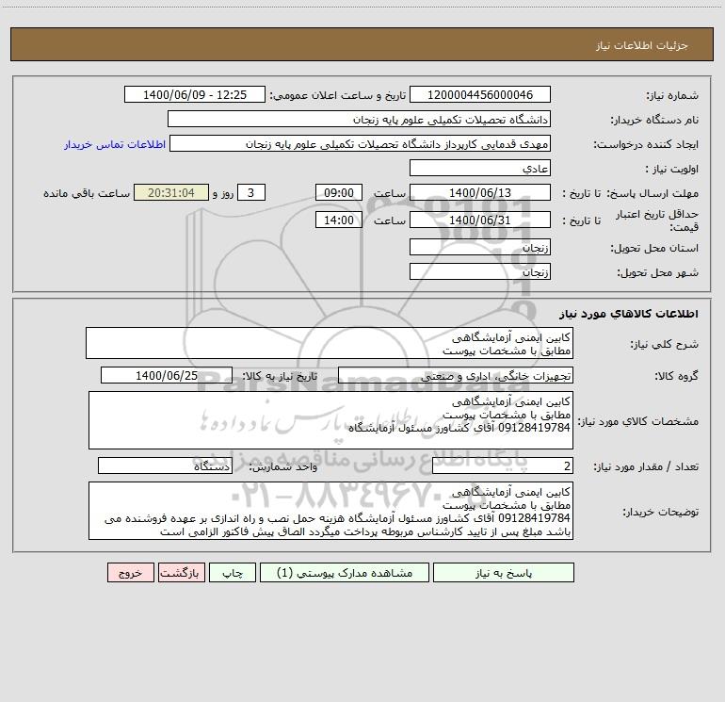Select the need number field 1200004456000046
725x702 pixels.
point(480,94)
